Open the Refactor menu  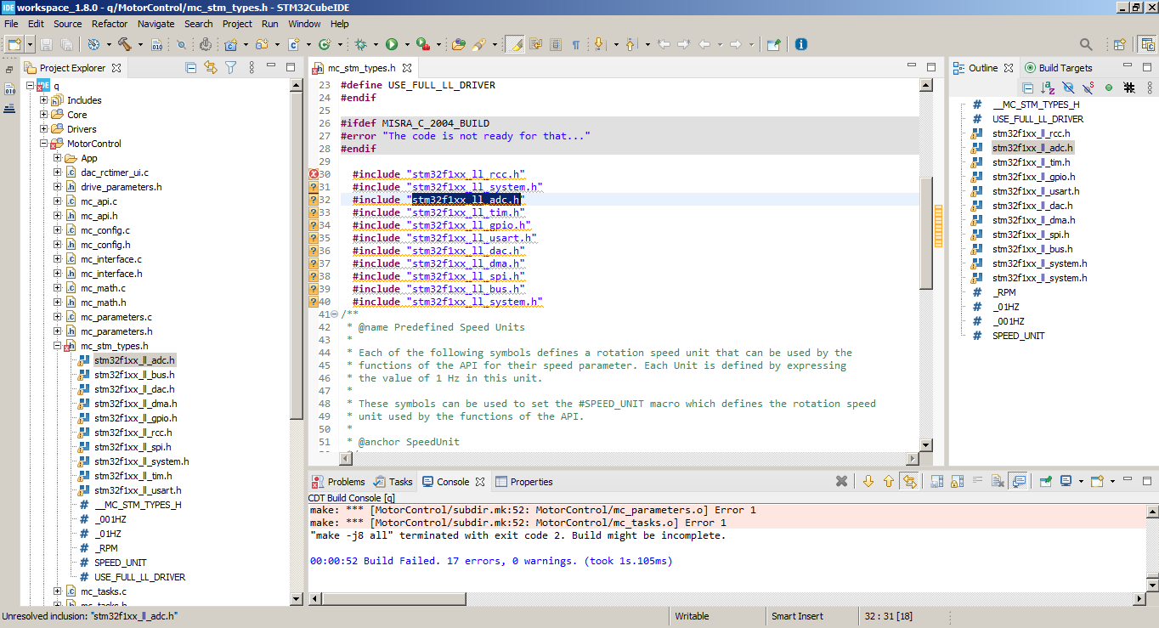pos(109,24)
